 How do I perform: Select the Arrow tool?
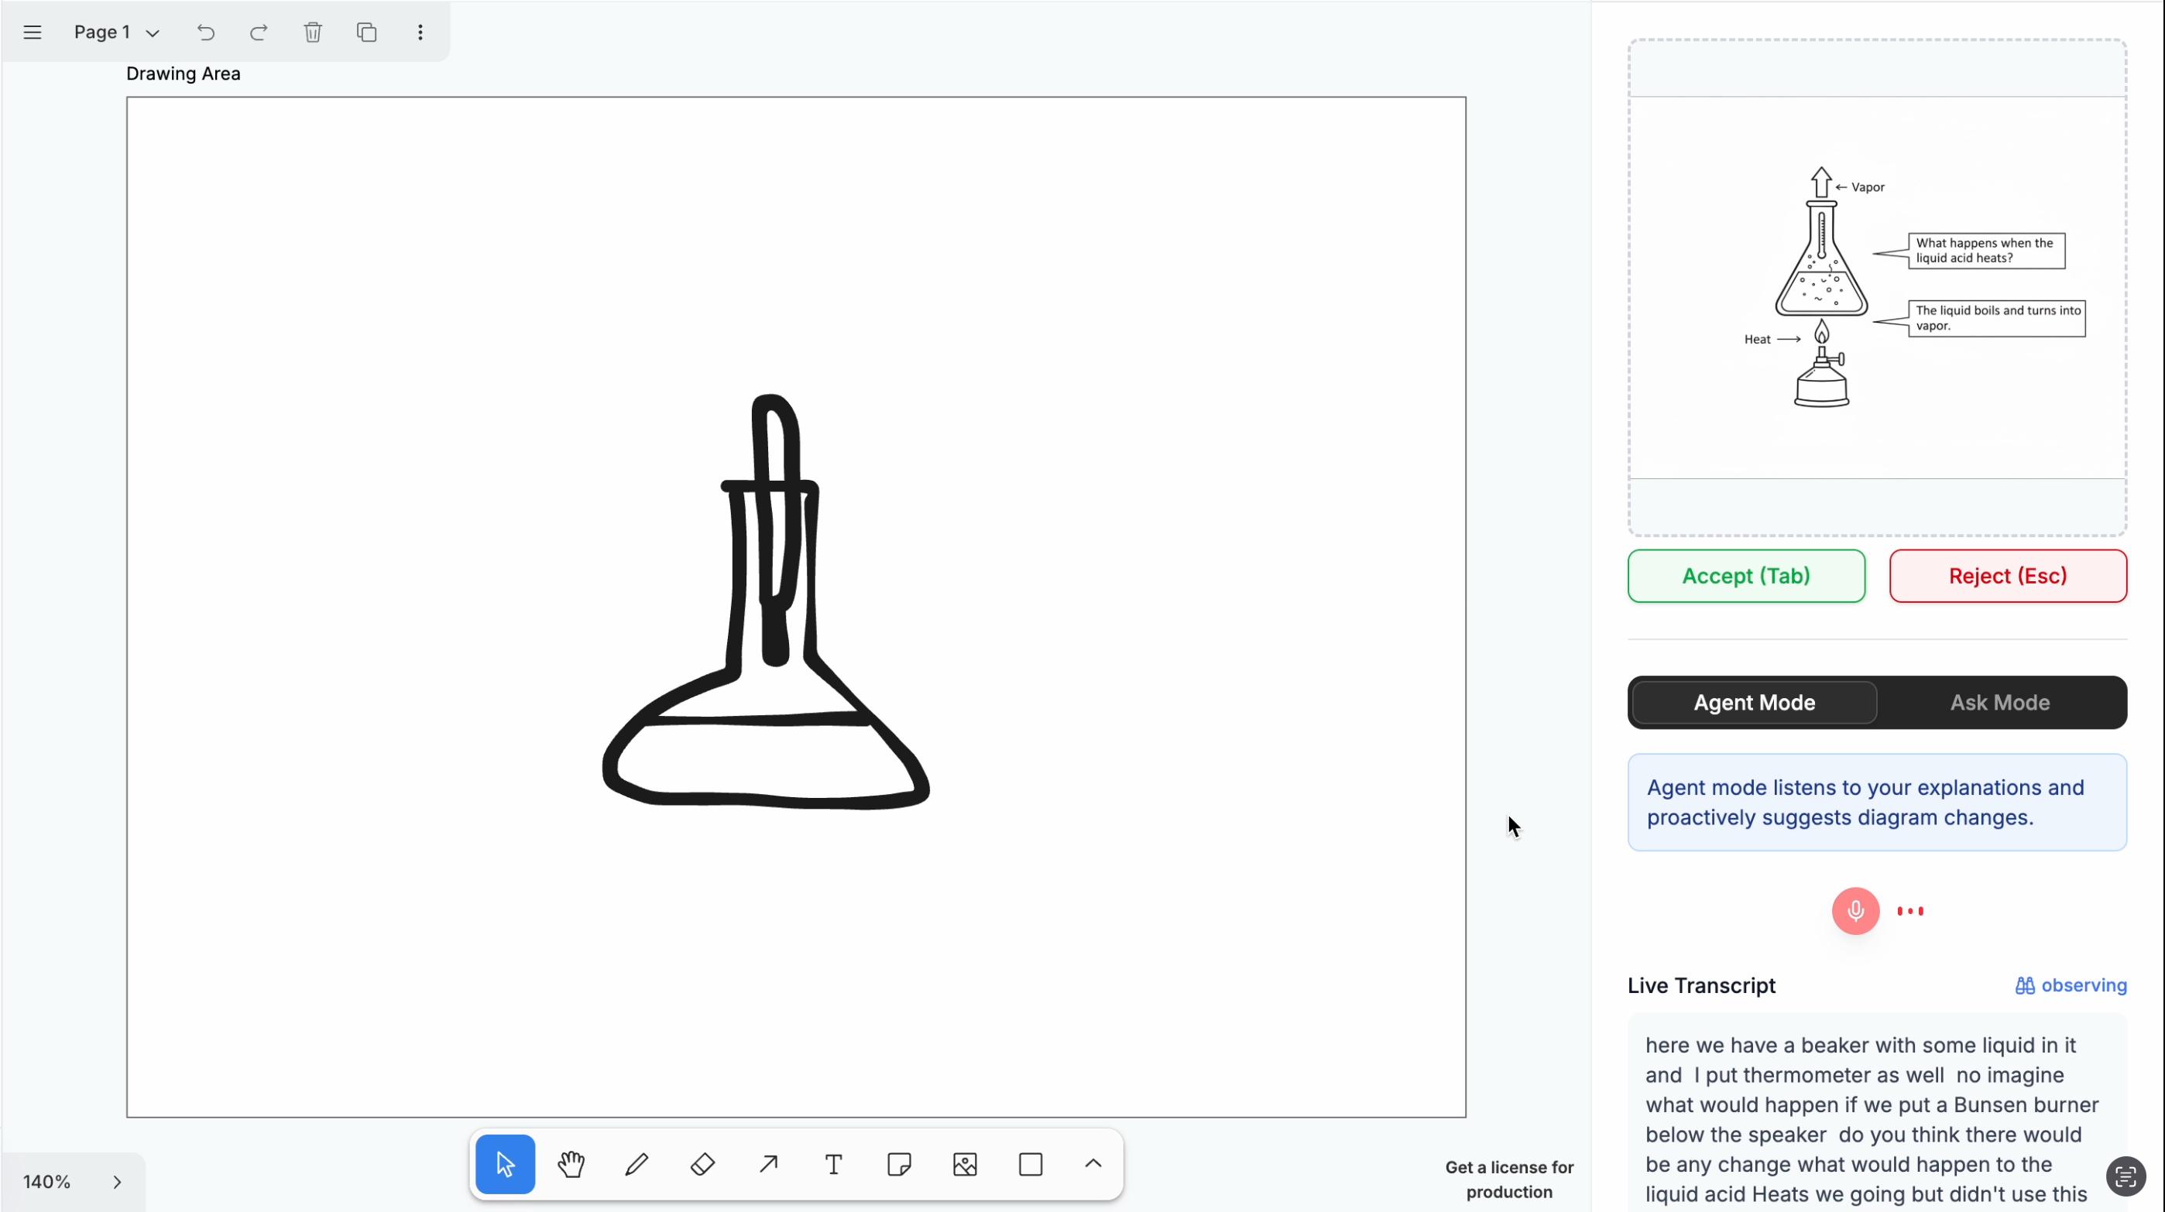[768, 1164]
